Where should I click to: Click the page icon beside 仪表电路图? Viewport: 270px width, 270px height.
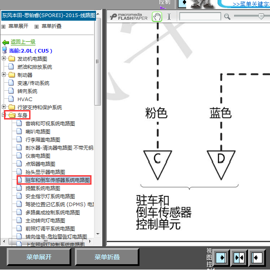[x=19, y=155]
